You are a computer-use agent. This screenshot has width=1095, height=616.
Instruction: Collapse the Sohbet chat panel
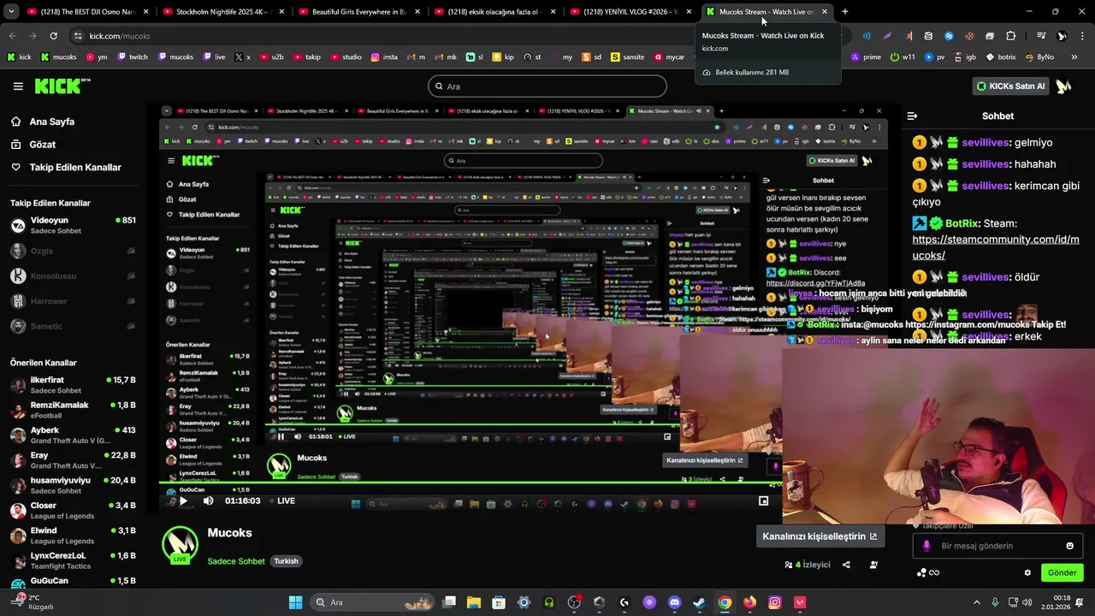coord(912,115)
